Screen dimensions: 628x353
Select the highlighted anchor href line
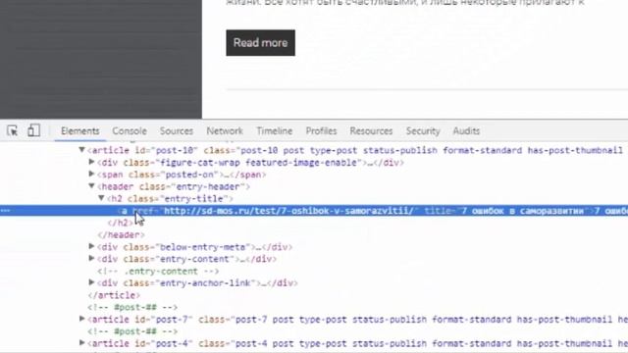pos(314,211)
